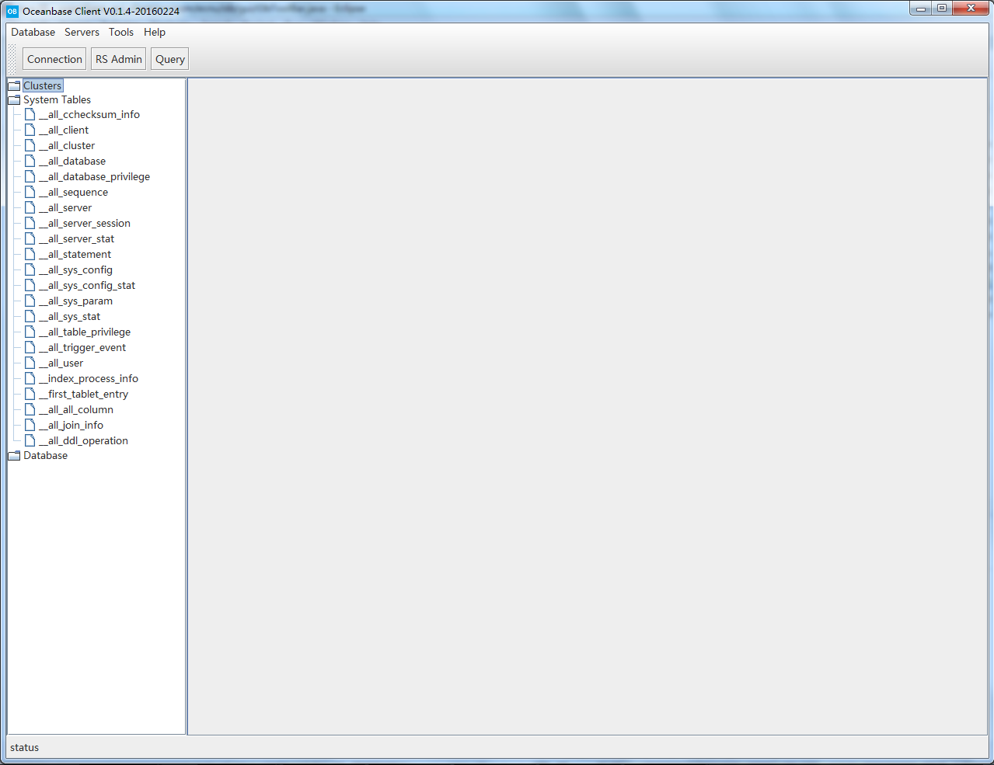Screen dimensions: 994x765
Task: Select the __all_table_privilege table name
Action: coord(85,332)
